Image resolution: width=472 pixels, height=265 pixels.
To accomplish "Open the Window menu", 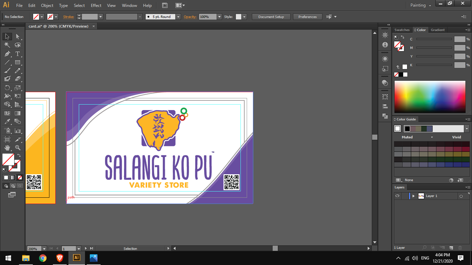I will (130, 6).
